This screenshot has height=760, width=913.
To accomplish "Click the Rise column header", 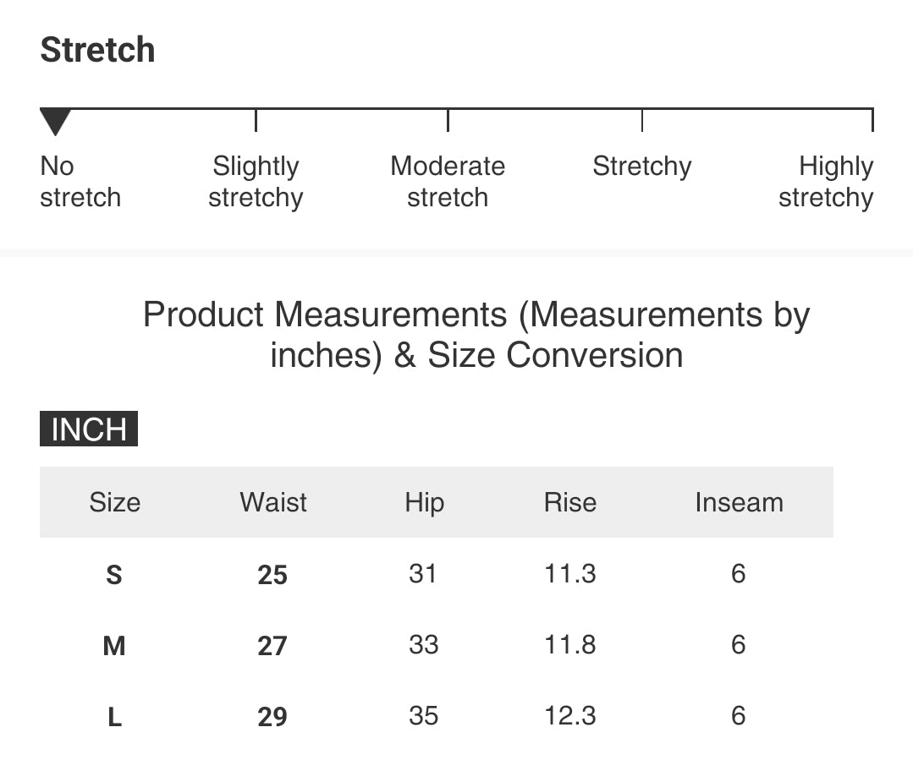I will [569, 502].
